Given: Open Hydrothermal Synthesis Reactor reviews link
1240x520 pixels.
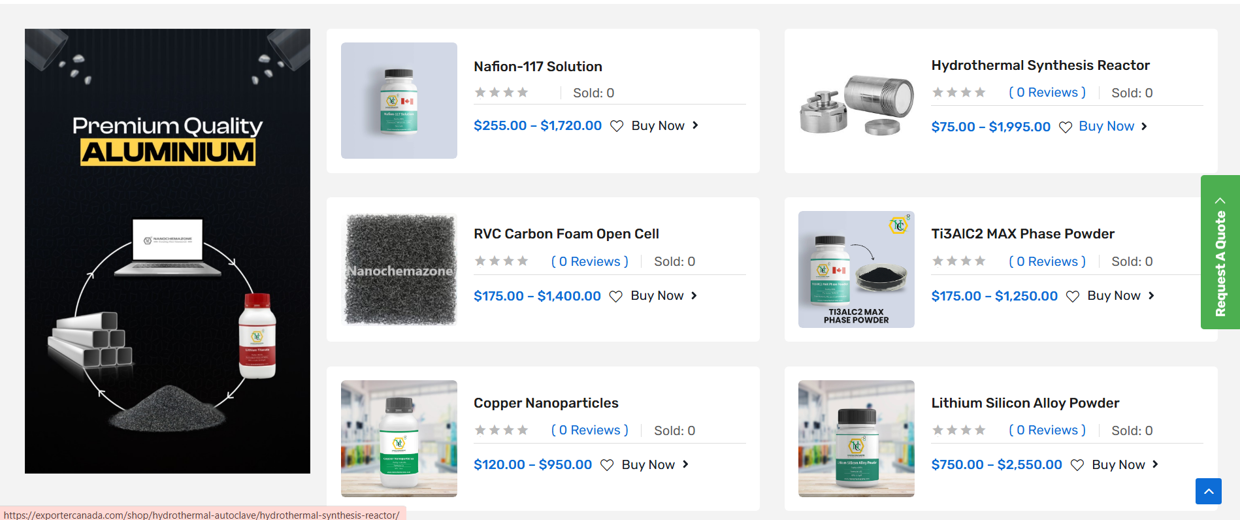Looking at the screenshot, I should point(1047,92).
